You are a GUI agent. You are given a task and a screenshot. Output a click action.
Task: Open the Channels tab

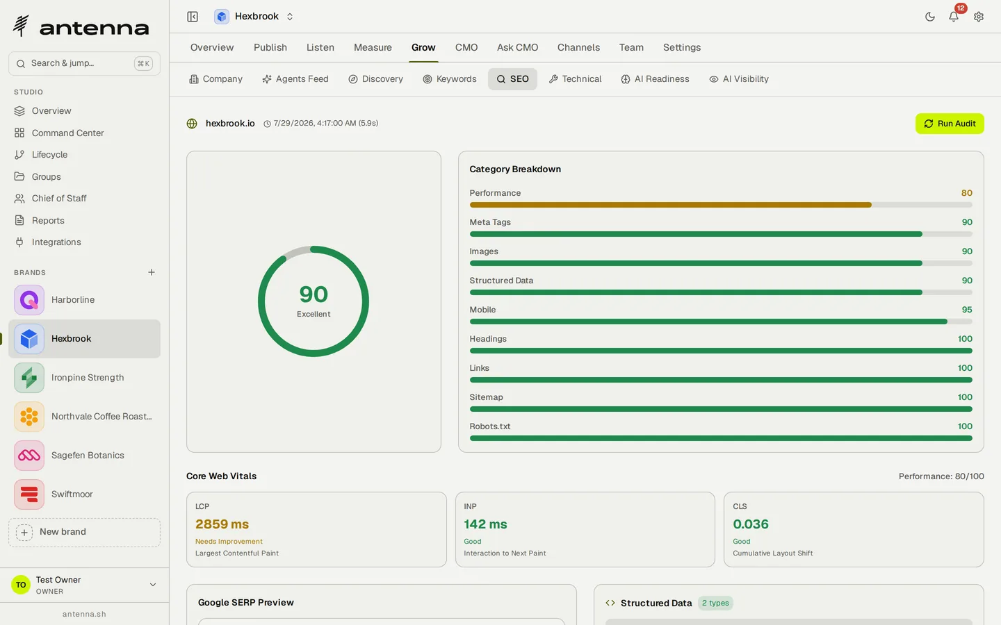pyautogui.click(x=578, y=47)
